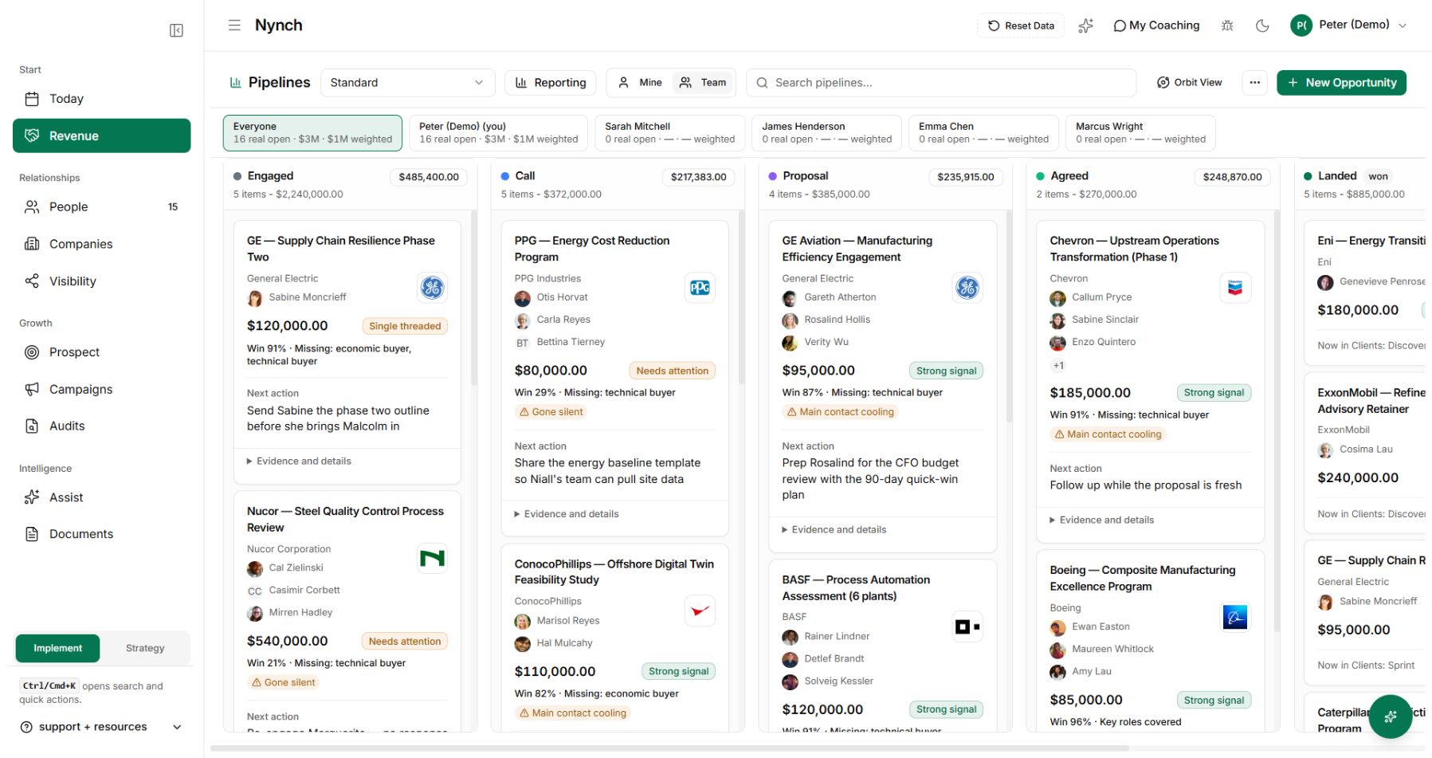Click the PPG Industries logo icon
Image resolution: width=1432 pixels, height=758 pixels.
(700, 288)
